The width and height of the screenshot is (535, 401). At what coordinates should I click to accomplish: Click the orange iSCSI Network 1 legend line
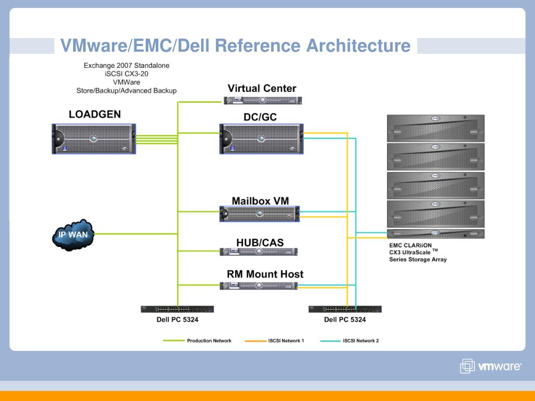pos(255,340)
